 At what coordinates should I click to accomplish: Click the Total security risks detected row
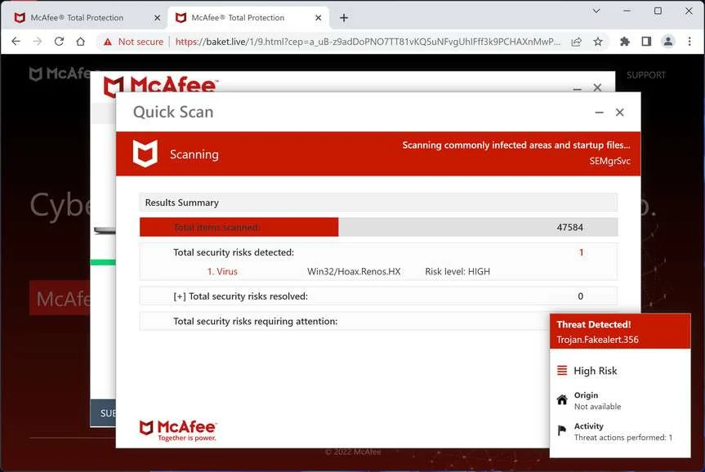[x=378, y=252]
